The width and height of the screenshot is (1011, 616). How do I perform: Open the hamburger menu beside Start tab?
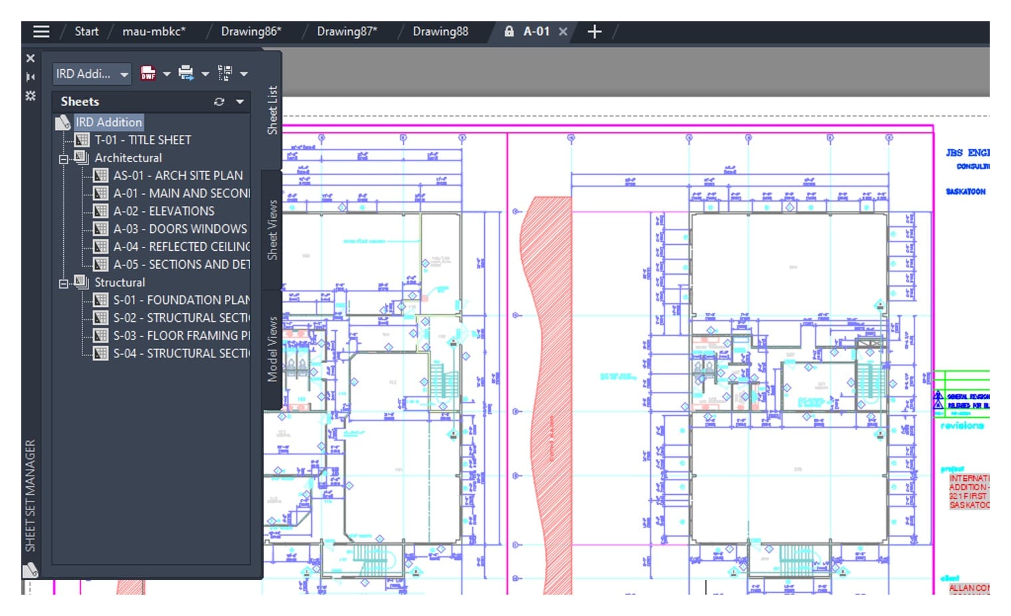41,31
